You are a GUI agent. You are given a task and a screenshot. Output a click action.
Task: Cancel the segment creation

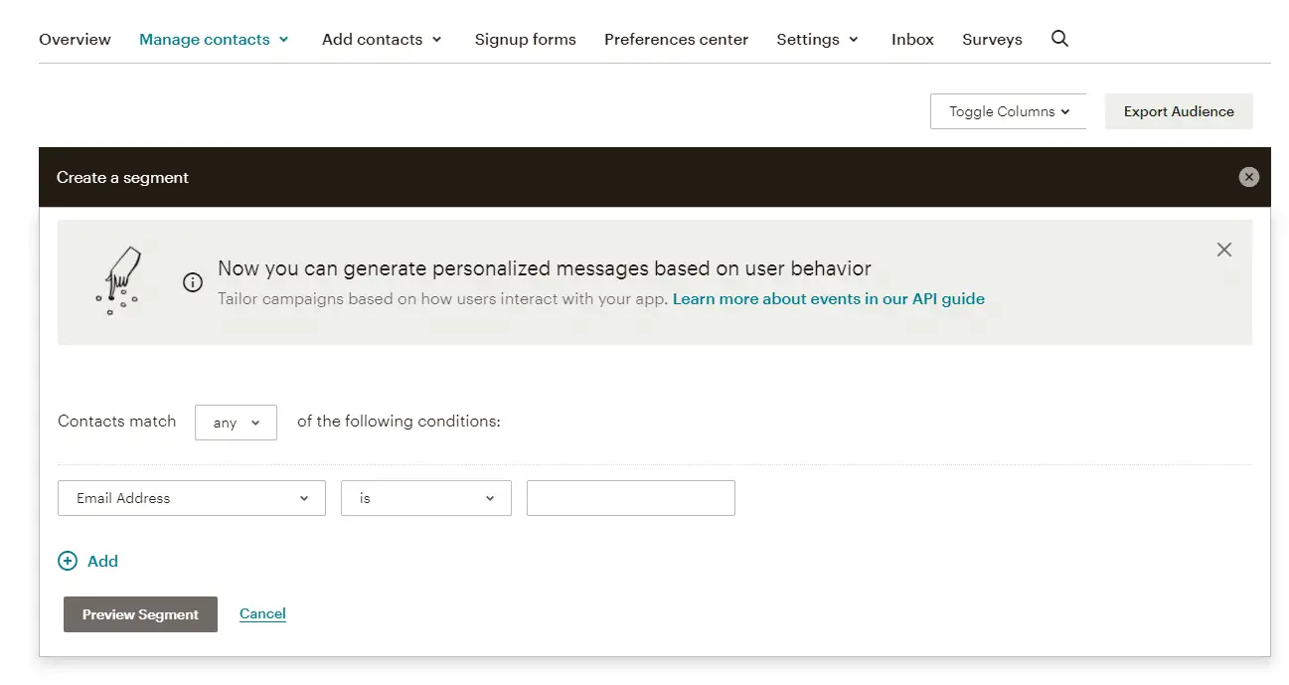coord(262,613)
